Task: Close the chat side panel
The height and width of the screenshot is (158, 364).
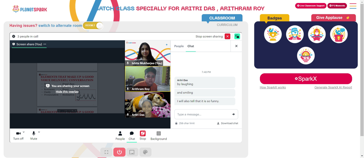Action: pyautogui.click(x=236, y=46)
